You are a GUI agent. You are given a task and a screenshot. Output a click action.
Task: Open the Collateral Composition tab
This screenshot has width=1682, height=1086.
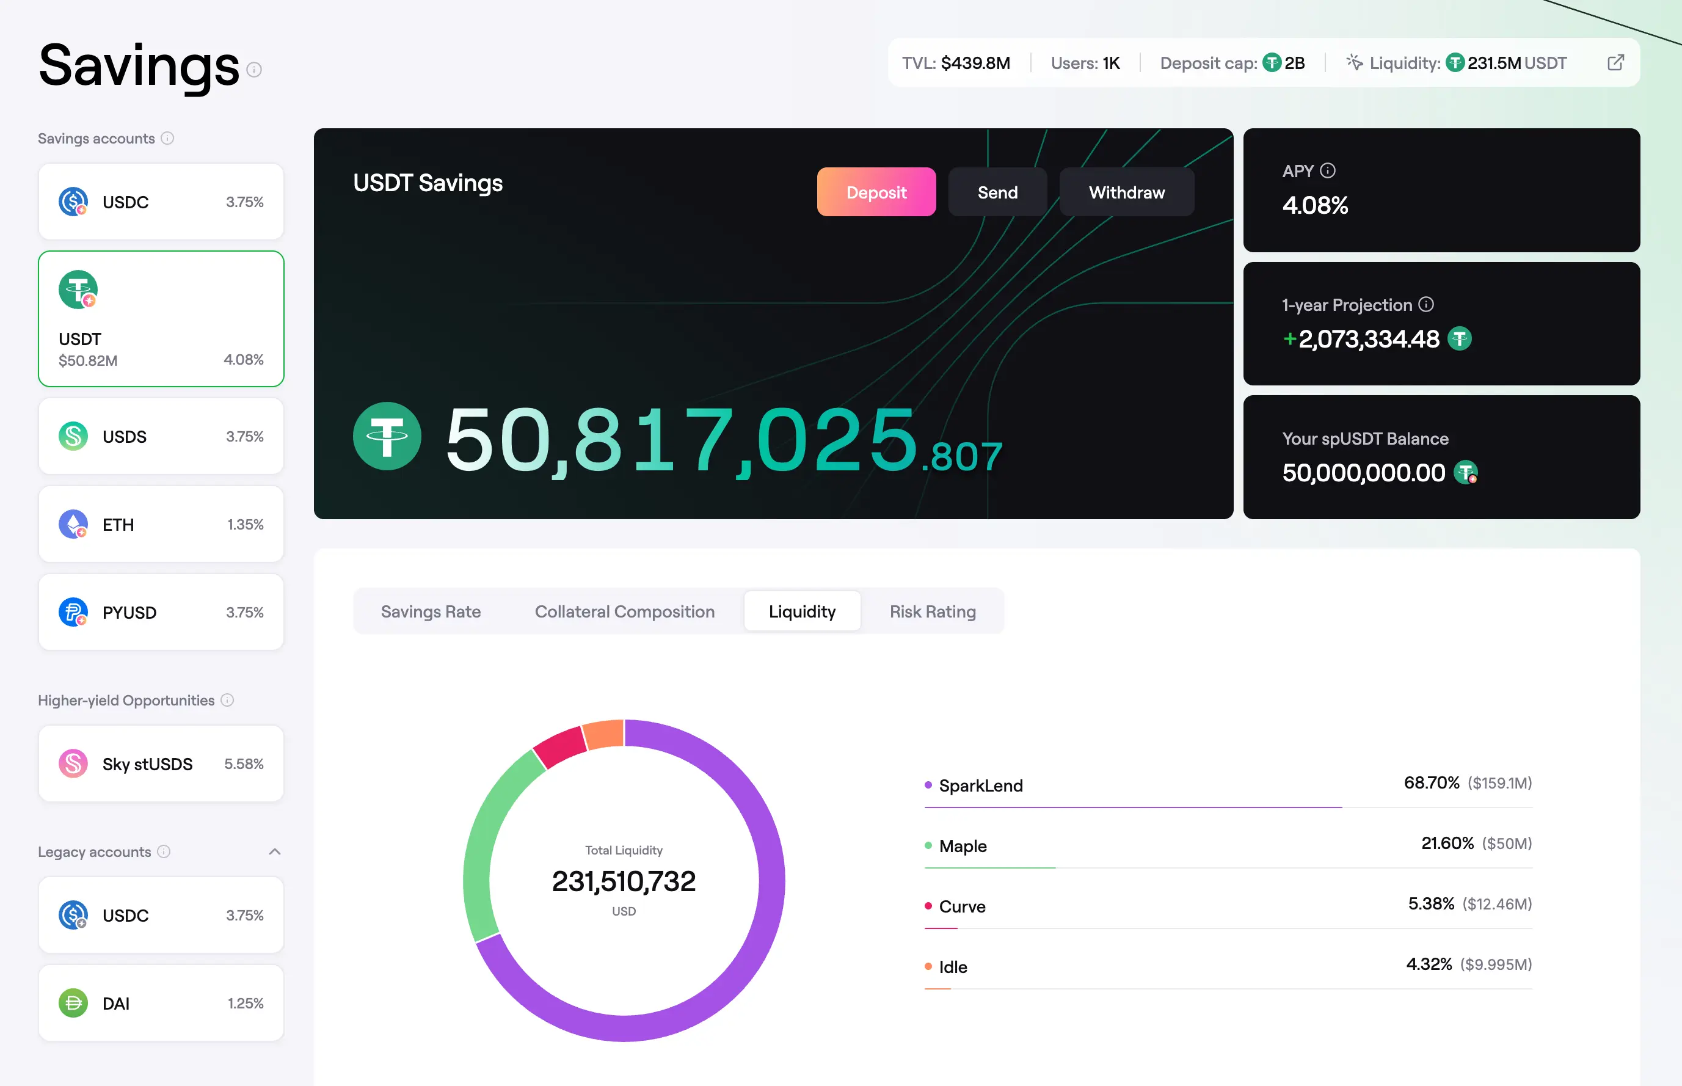tap(624, 611)
